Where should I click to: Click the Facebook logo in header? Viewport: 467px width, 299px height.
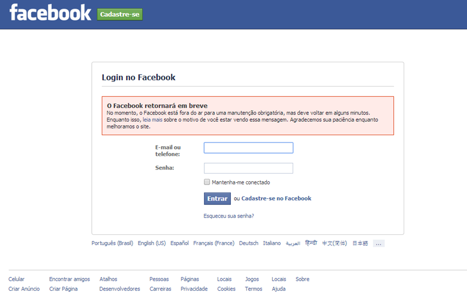50,13
